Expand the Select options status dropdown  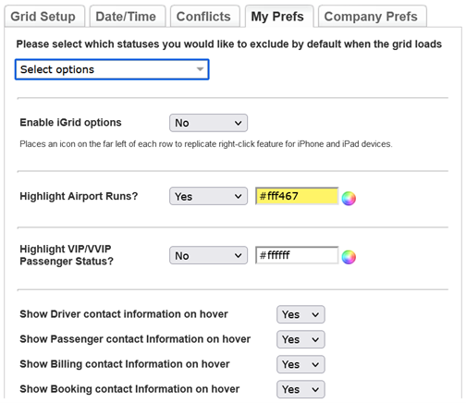click(112, 69)
